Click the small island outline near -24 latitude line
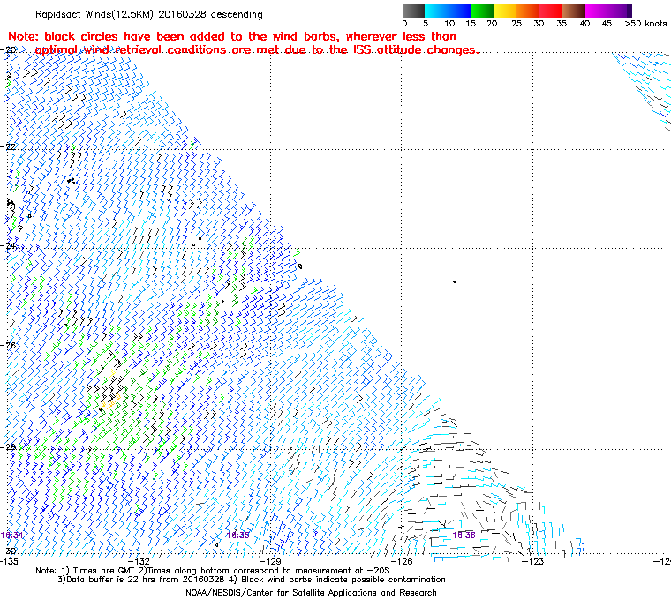This screenshot has width=671, height=607. [300, 266]
